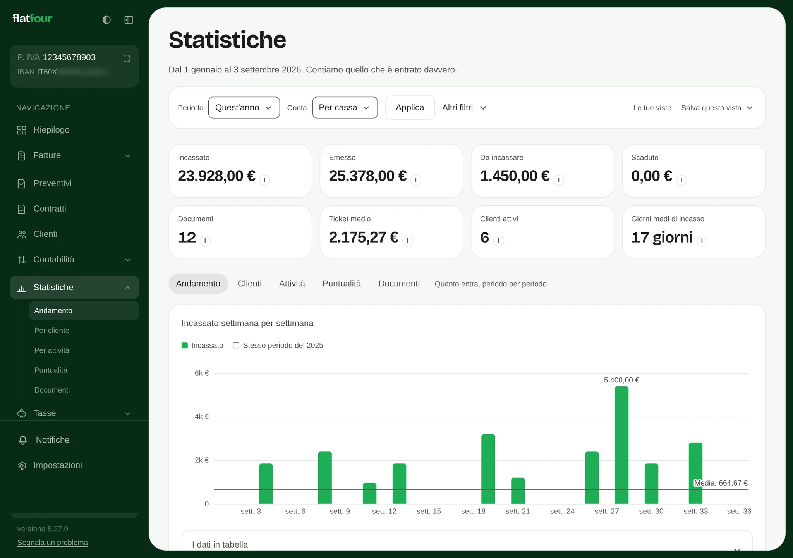Click the Fatture document icon
This screenshot has width=793, height=558.
pyautogui.click(x=22, y=156)
